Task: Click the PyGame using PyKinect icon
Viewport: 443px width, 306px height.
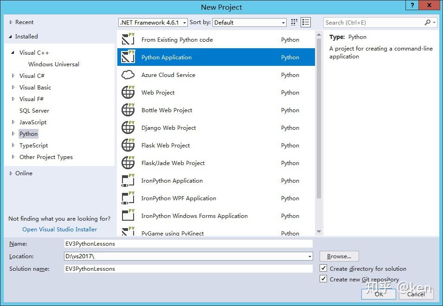Action: coord(128,231)
